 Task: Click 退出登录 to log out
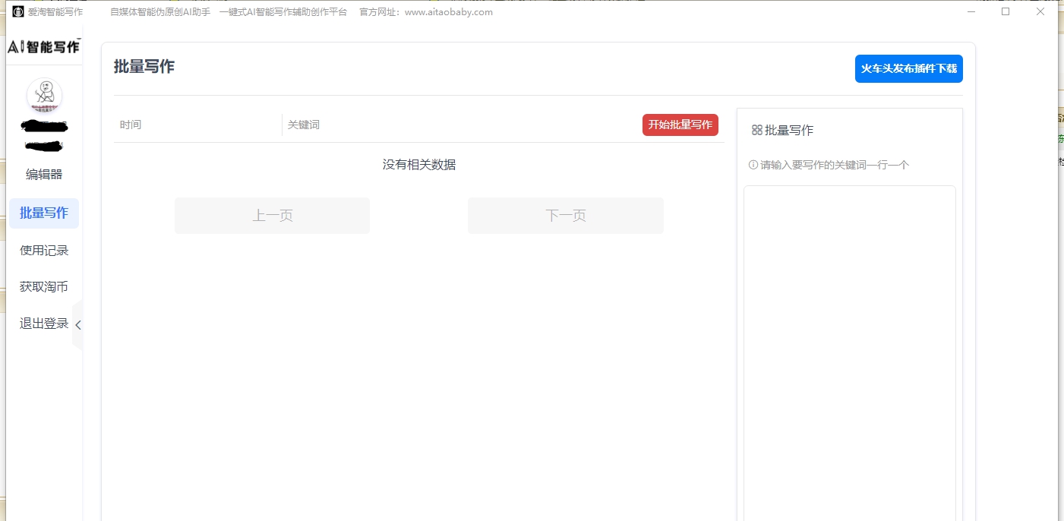point(44,324)
